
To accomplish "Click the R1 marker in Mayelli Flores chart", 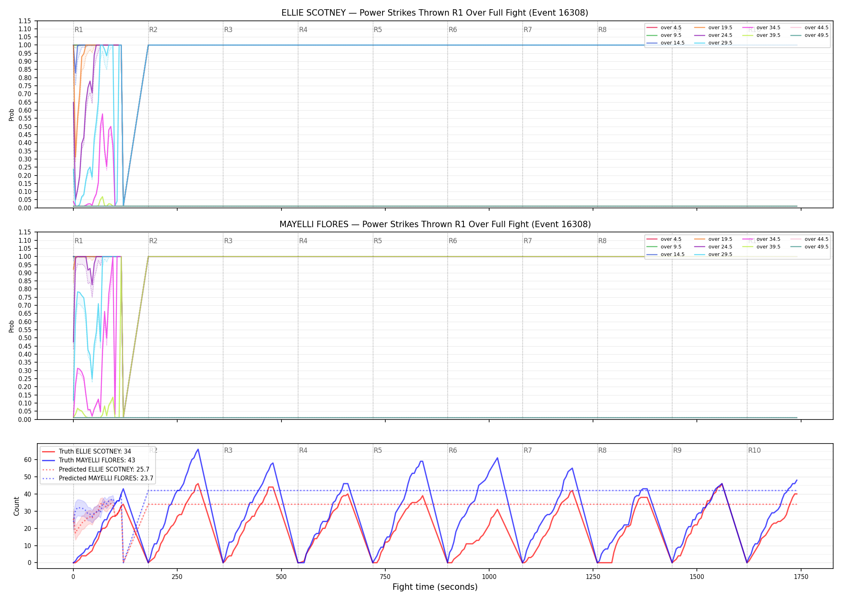I will [x=79, y=241].
